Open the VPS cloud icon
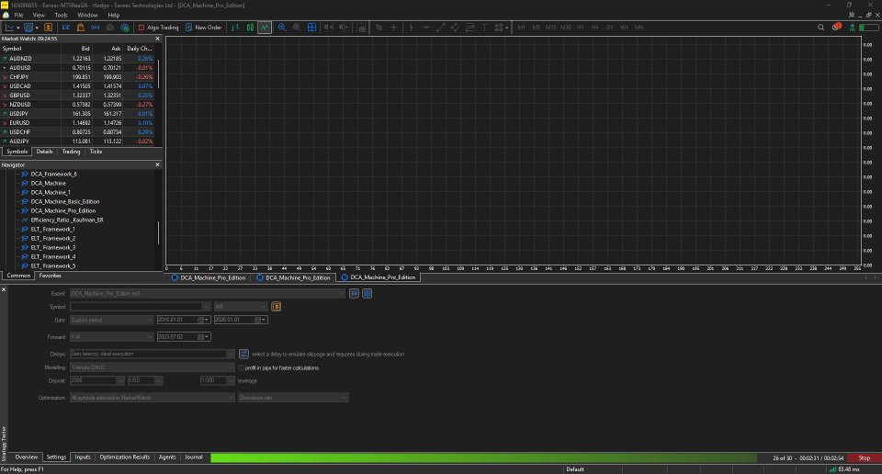This screenshot has width=882, height=474. (109, 27)
